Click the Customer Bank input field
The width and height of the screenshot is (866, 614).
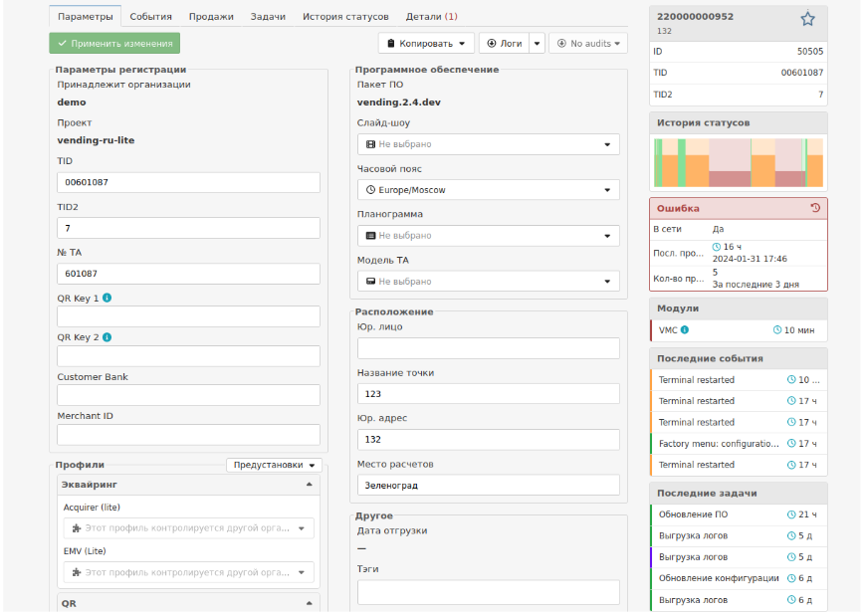(x=188, y=395)
